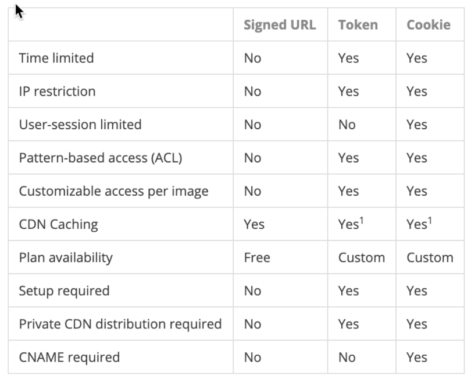Click the Cookie column header

[x=429, y=25]
